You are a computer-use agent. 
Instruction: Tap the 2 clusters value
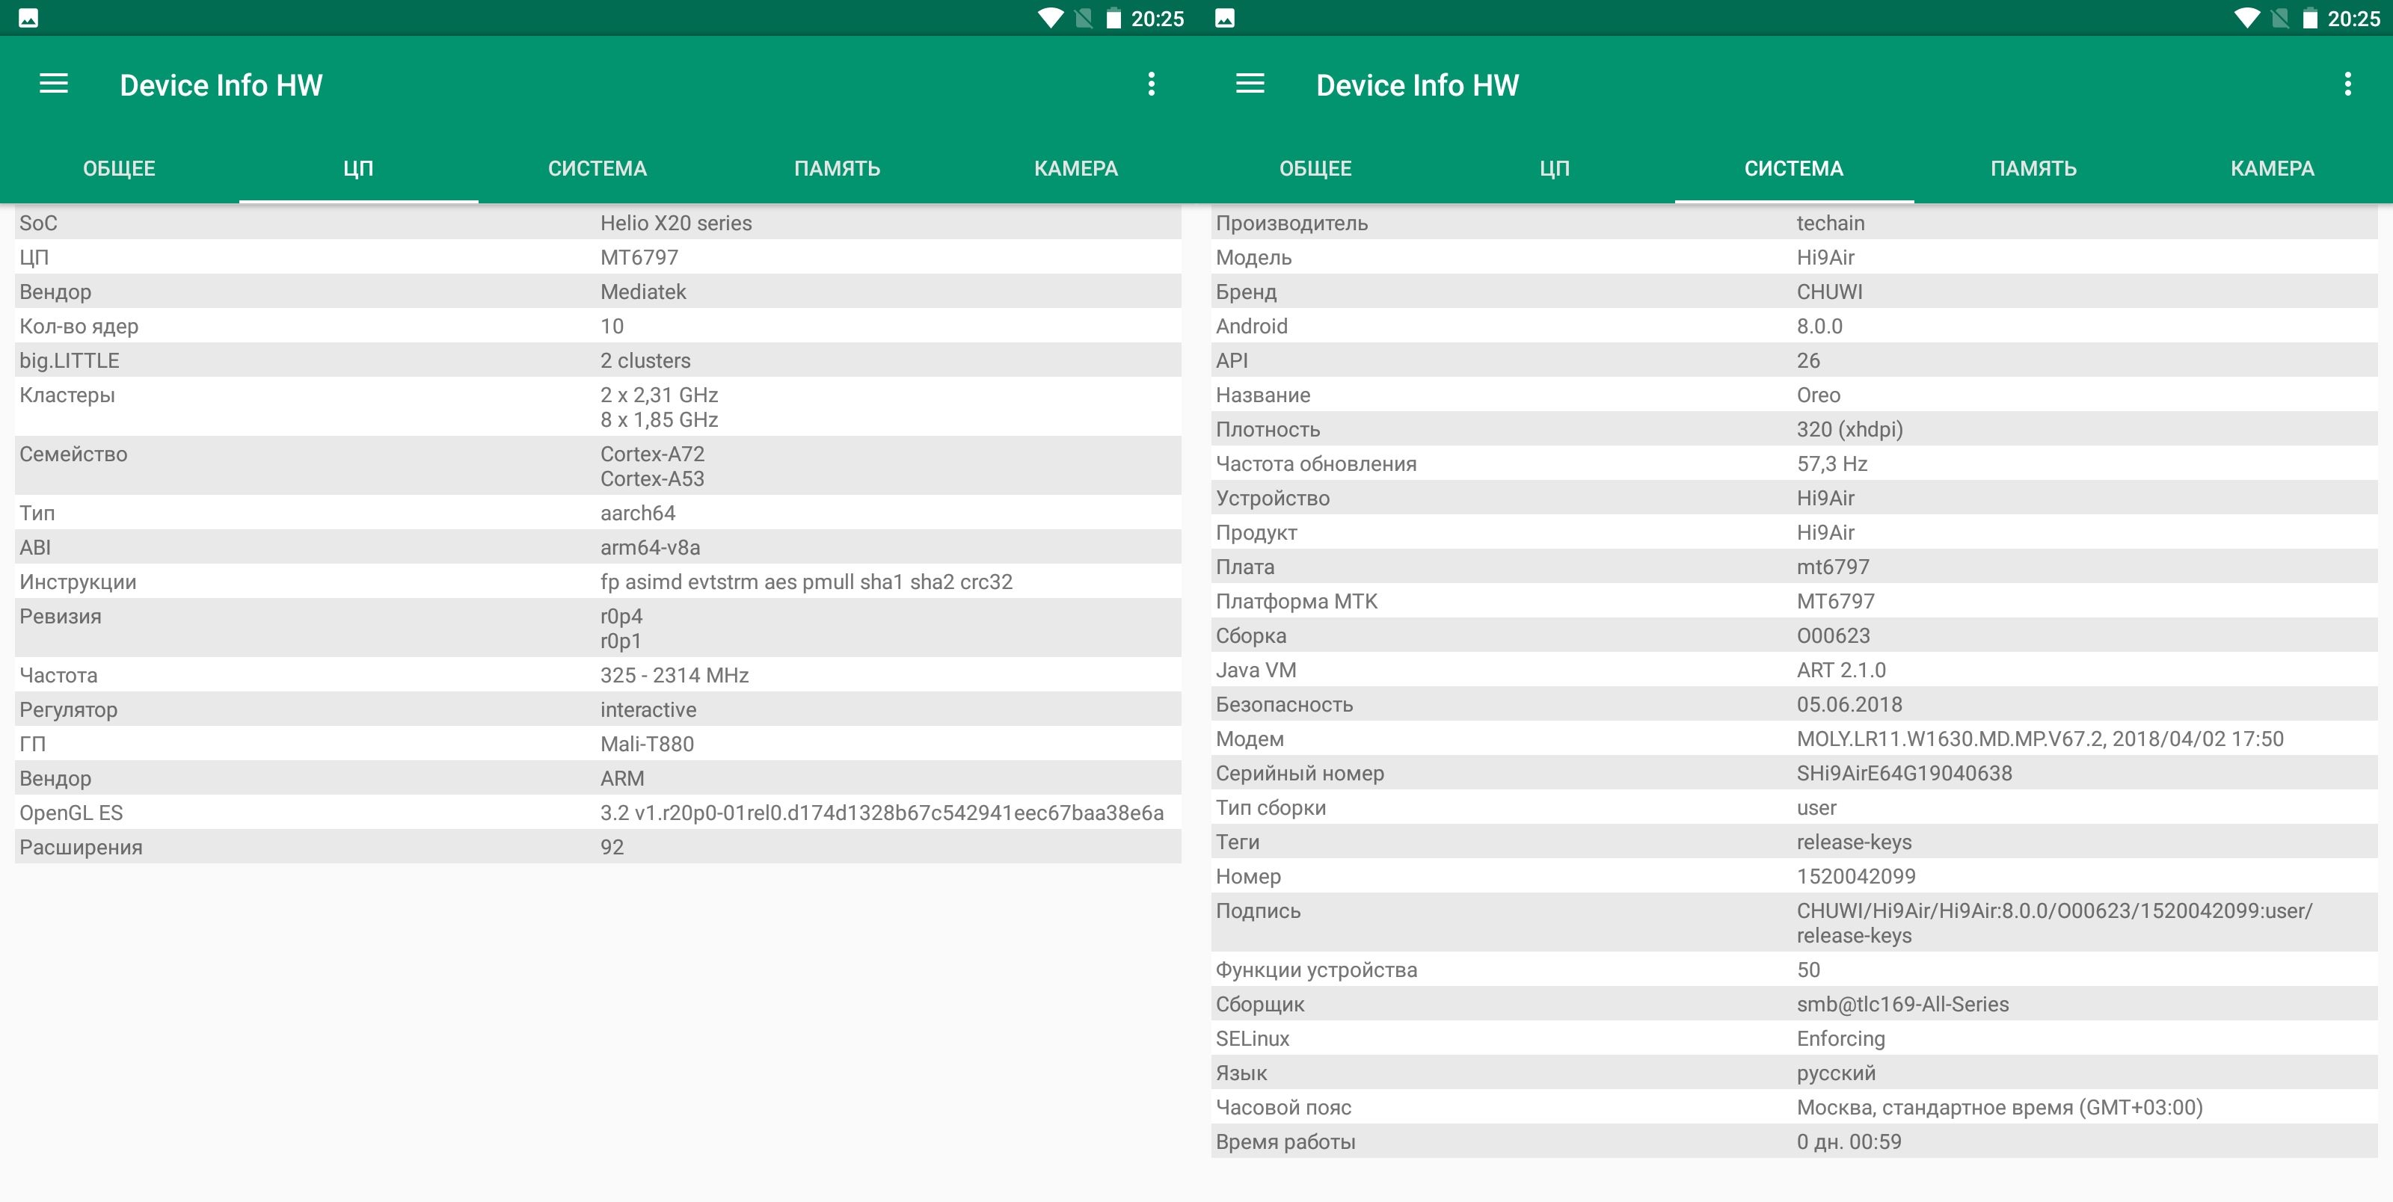645,360
